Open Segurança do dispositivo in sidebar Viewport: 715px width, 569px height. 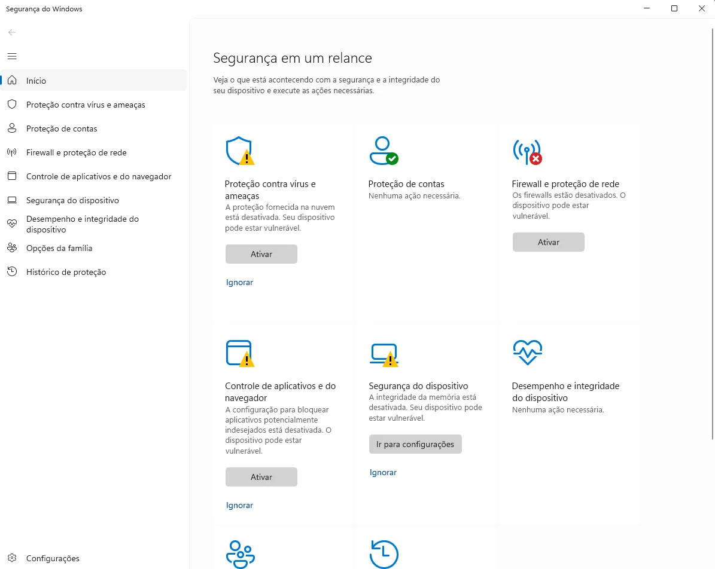pyautogui.click(x=93, y=200)
